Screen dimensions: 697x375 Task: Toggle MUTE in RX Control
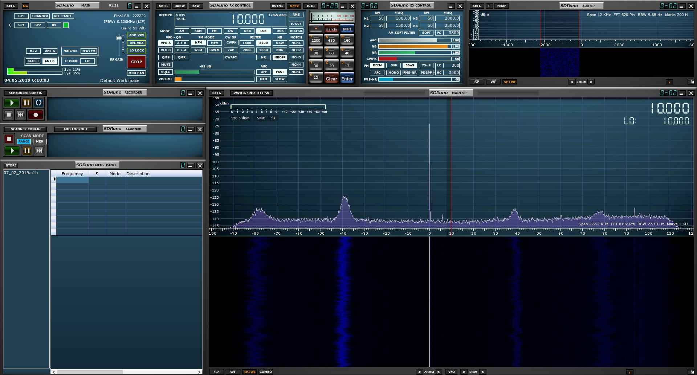click(x=166, y=65)
